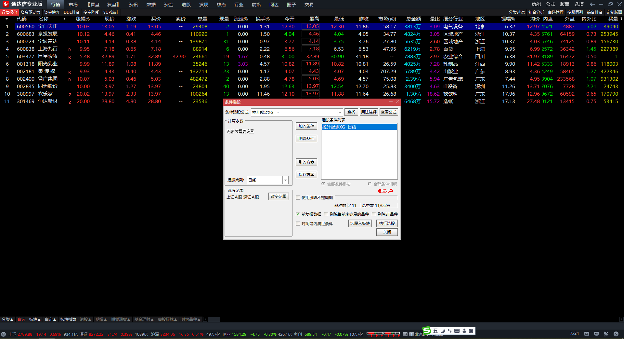Click 引入方案 button
The image size is (624, 339).
pyautogui.click(x=306, y=162)
